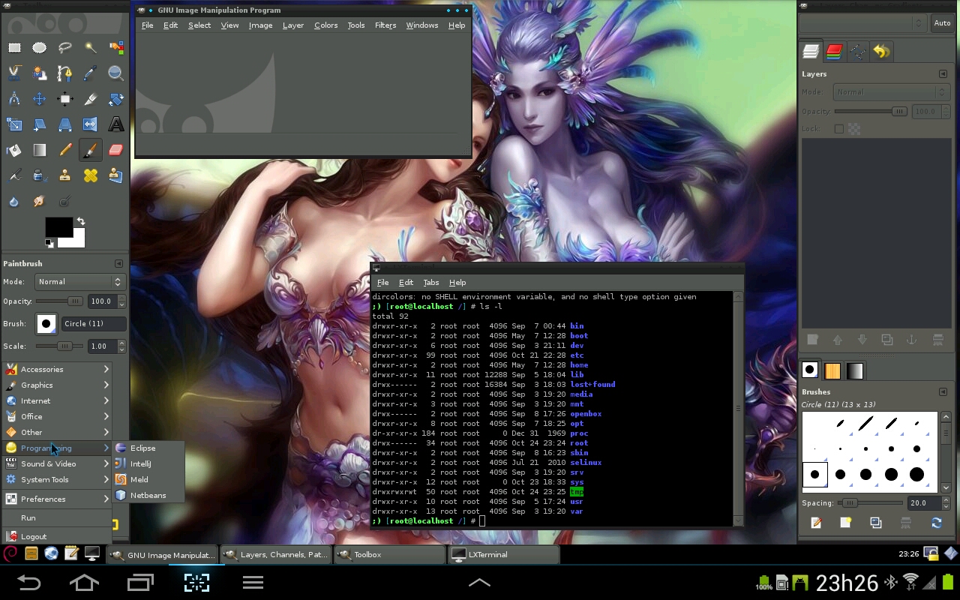The height and width of the screenshot is (600, 960).
Task: Switch to the Patterns tab
Action: 832,370
